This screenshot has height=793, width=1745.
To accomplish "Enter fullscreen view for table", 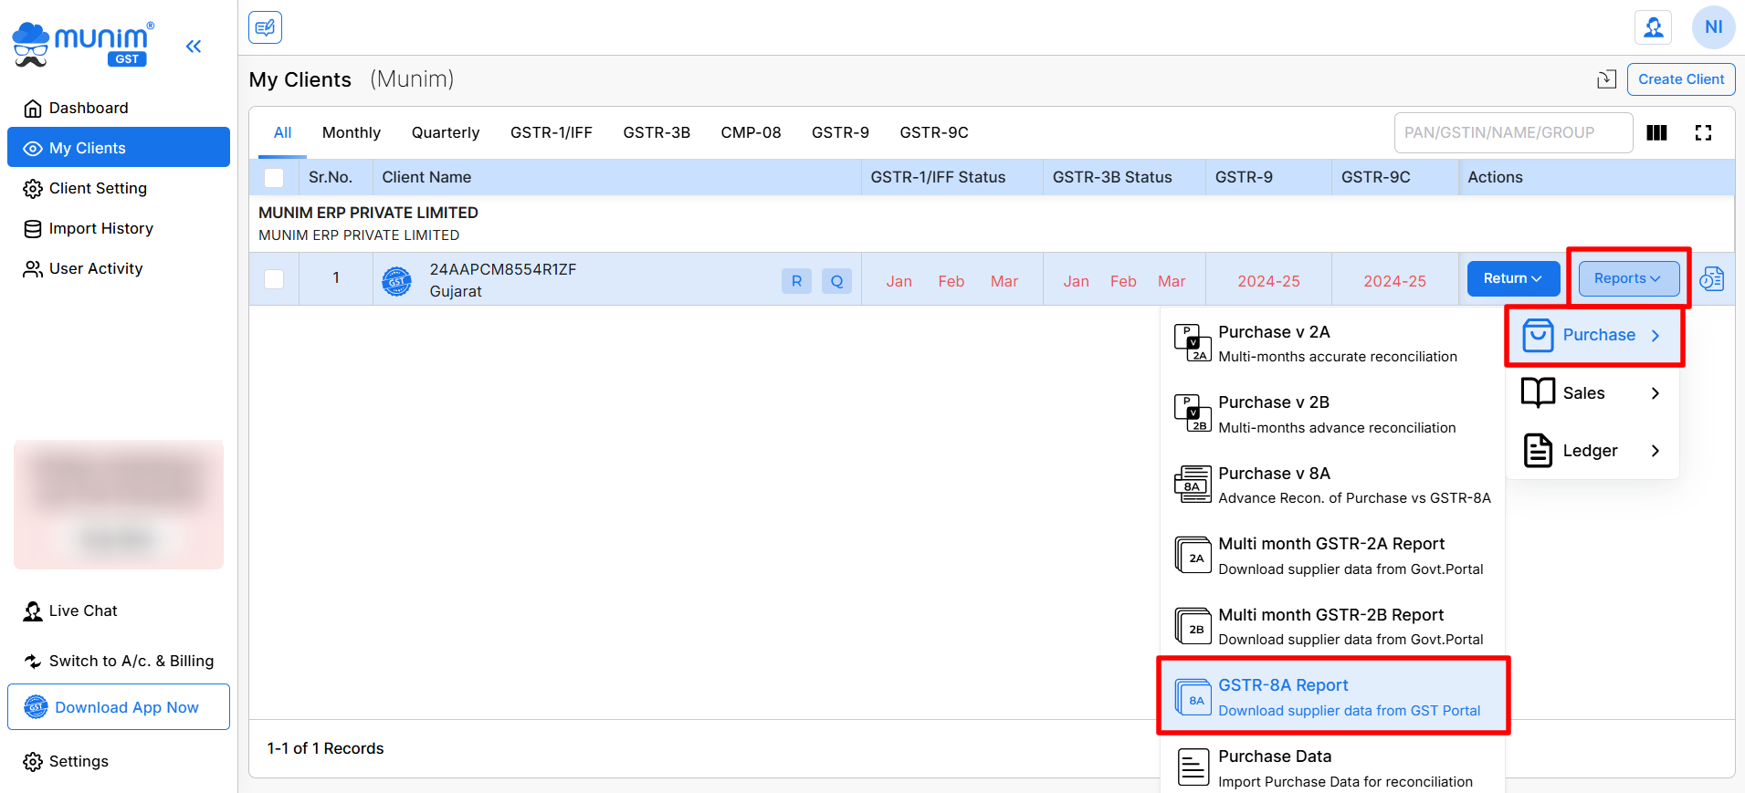I will pos(1703,133).
